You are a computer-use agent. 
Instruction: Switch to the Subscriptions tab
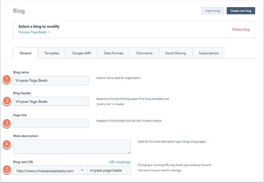tap(209, 53)
